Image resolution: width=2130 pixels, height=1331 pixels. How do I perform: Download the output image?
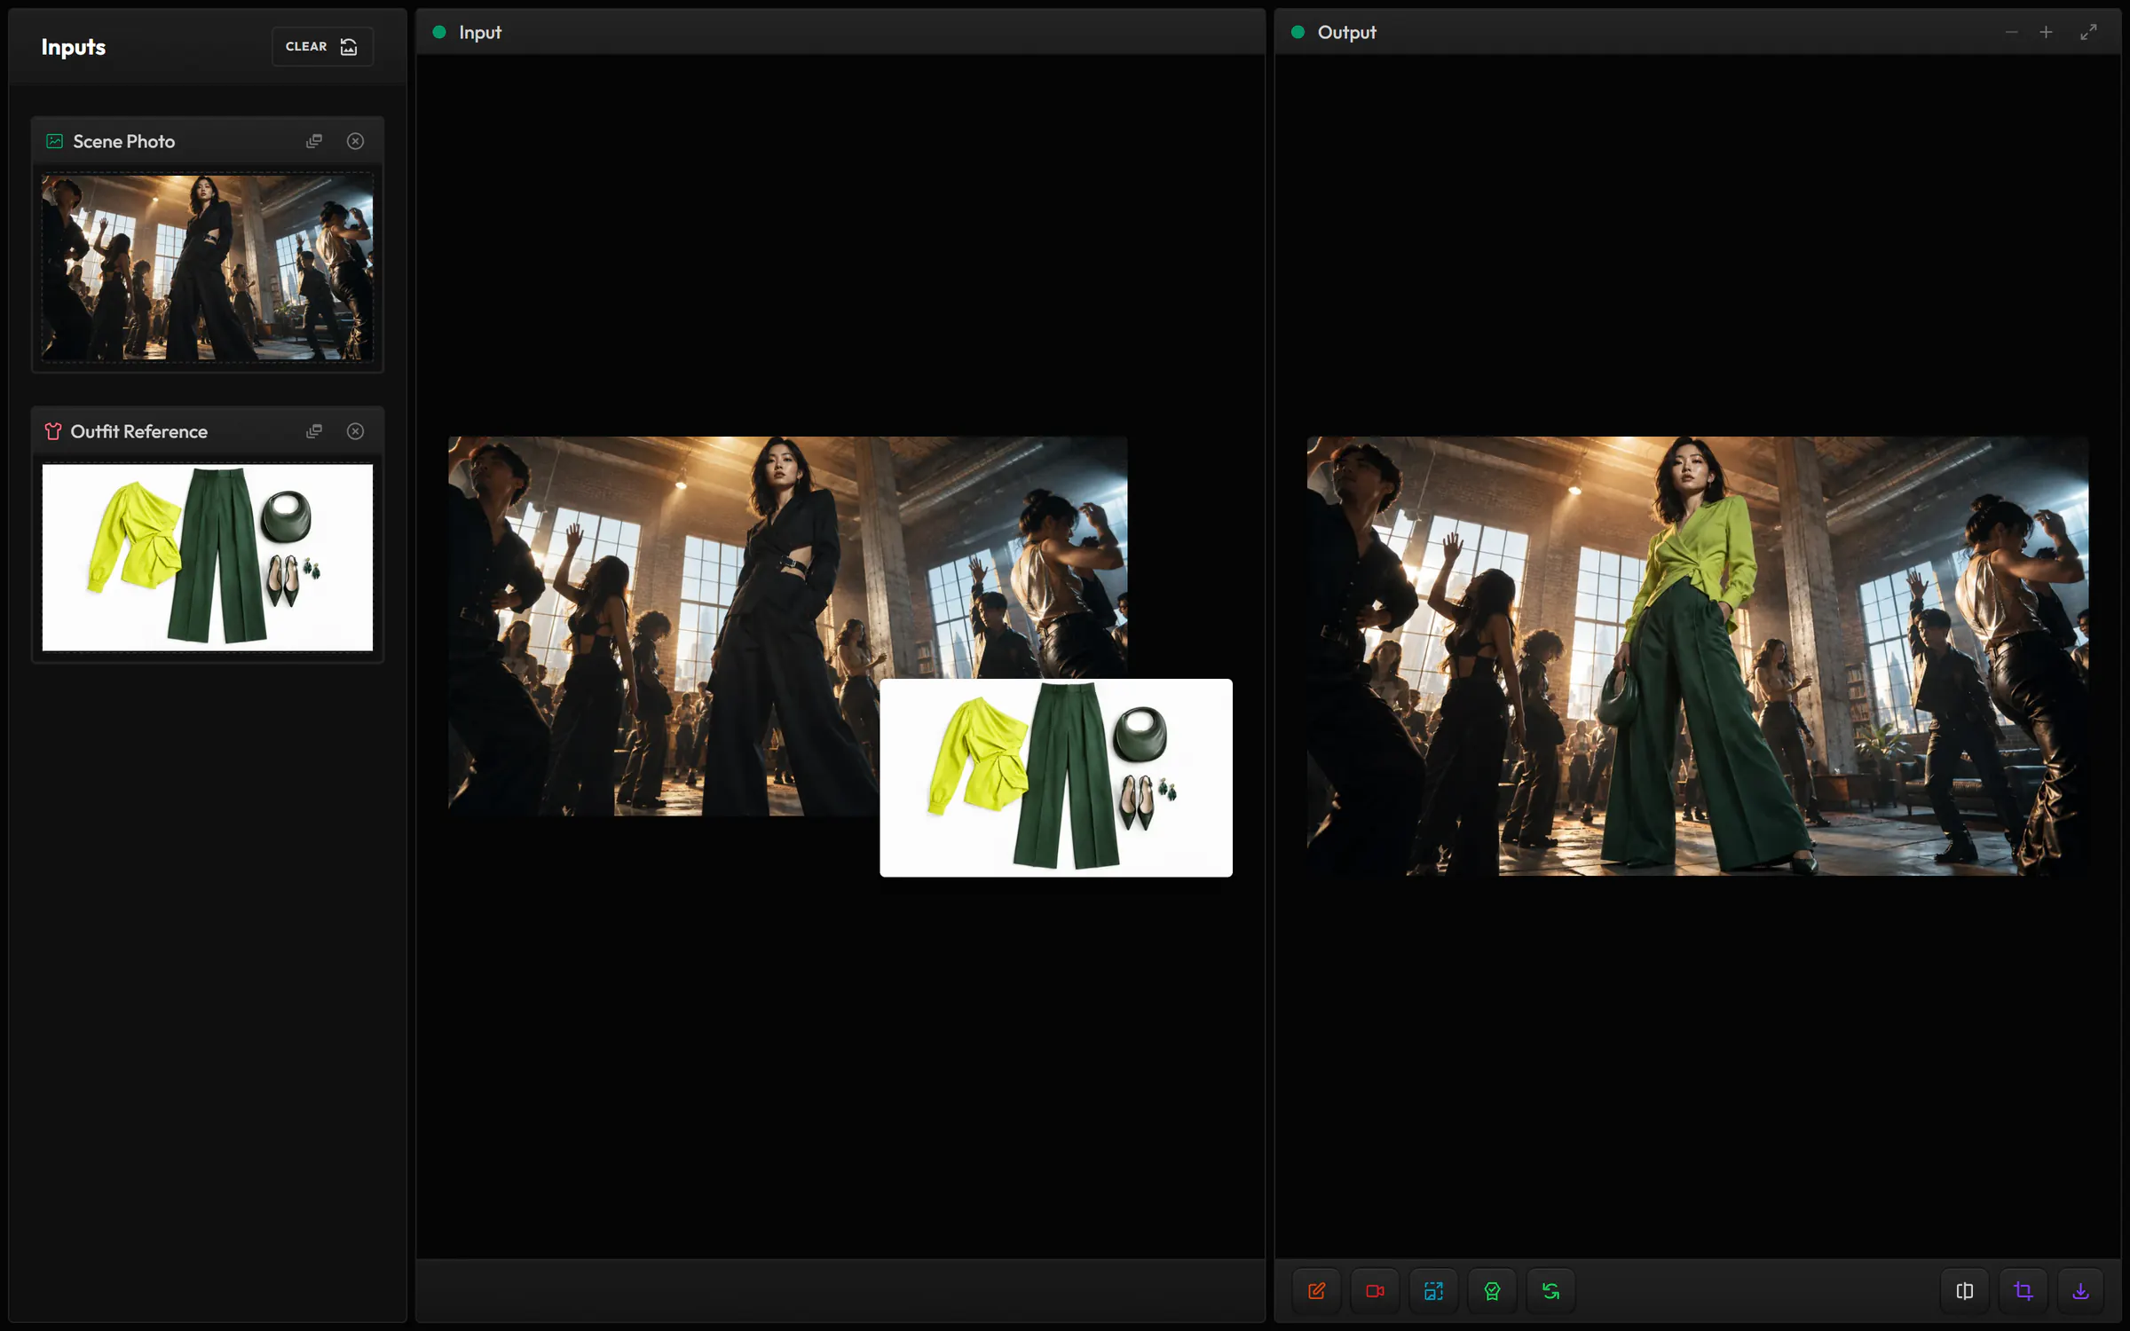coord(2081,1291)
